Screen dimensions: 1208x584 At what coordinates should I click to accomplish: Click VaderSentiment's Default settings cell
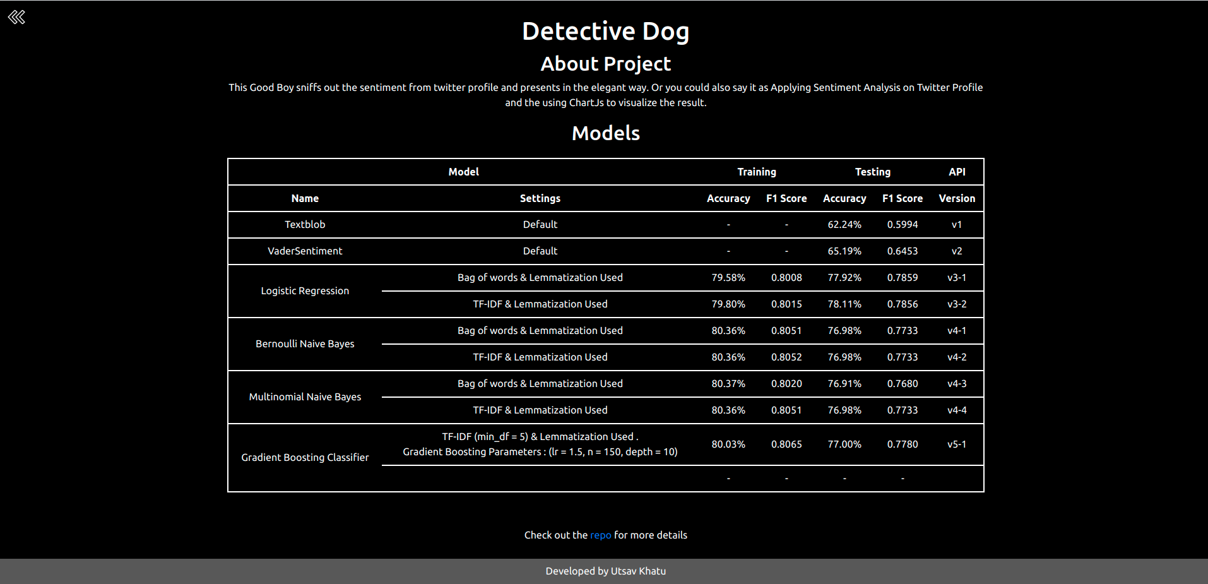(x=540, y=251)
